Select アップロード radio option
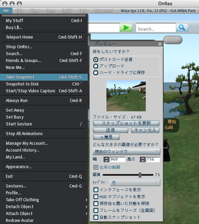 point(96,66)
